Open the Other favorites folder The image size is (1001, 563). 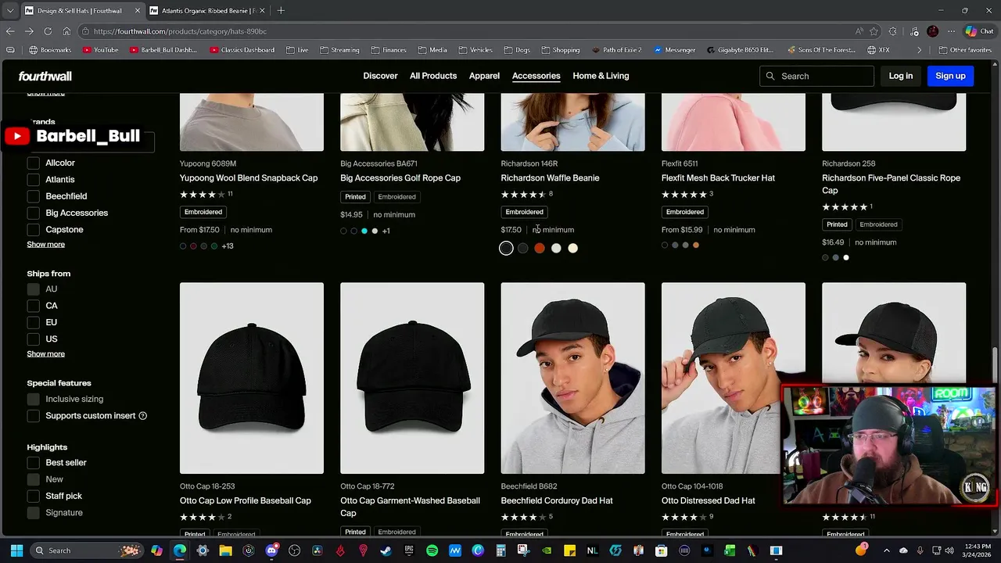965,50
